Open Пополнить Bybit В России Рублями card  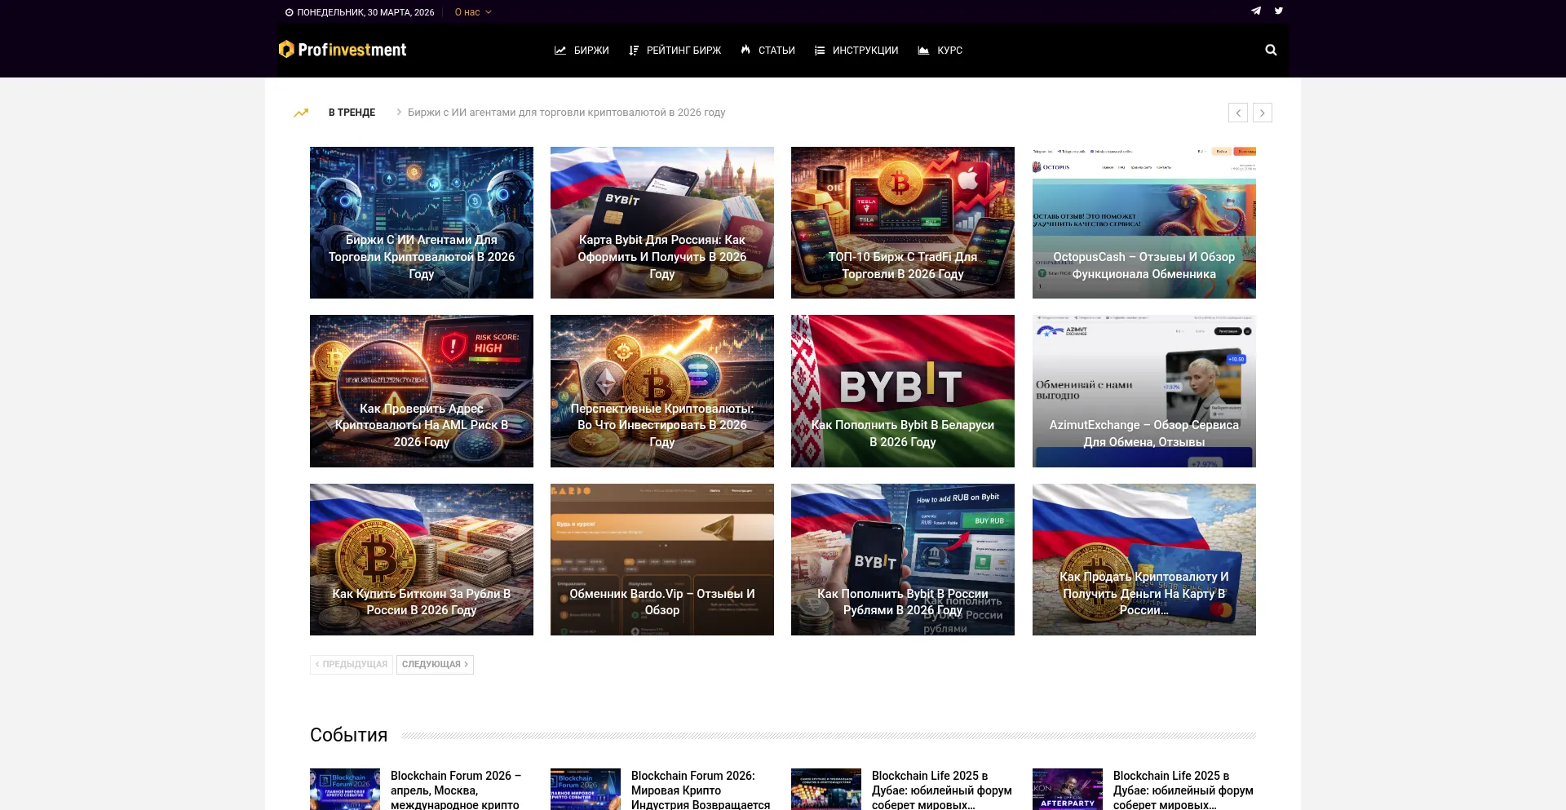click(x=903, y=560)
